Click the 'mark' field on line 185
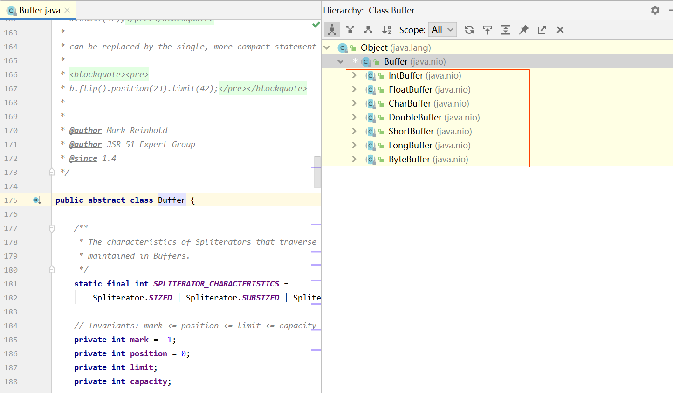 [139, 340]
